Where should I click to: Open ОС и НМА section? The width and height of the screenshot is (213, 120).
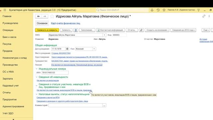(8, 72)
